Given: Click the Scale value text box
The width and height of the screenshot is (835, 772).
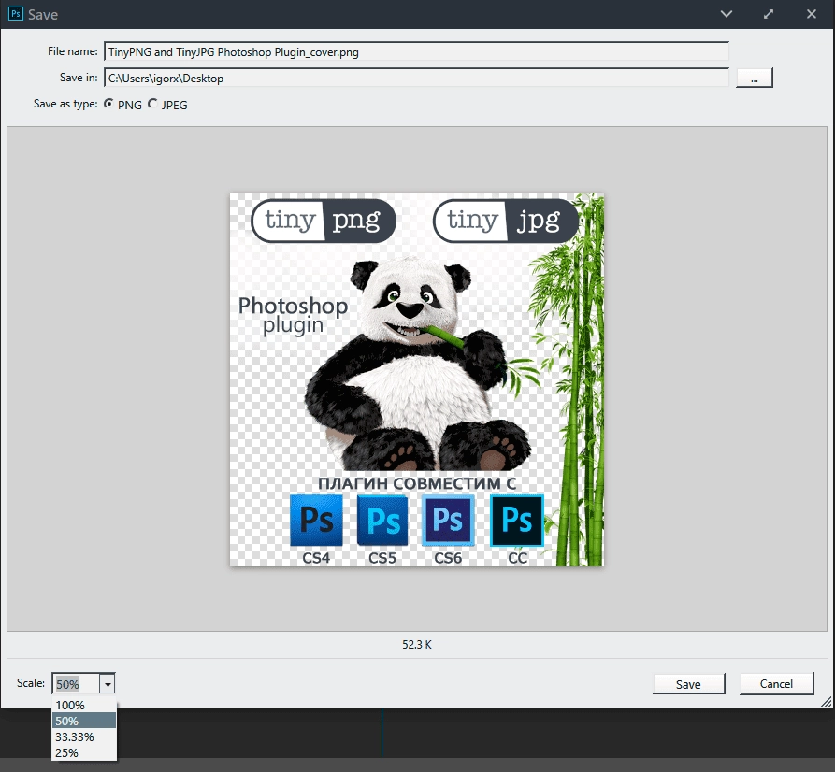Looking at the screenshot, I should pyautogui.click(x=76, y=684).
